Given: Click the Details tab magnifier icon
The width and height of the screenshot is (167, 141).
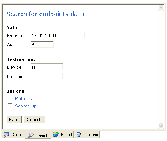Looking at the screenshot, I should [x=6, y=135].
